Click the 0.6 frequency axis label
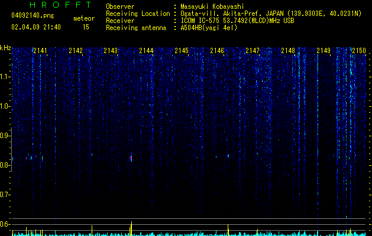372x236 pixels. click(x=5, y=224)
